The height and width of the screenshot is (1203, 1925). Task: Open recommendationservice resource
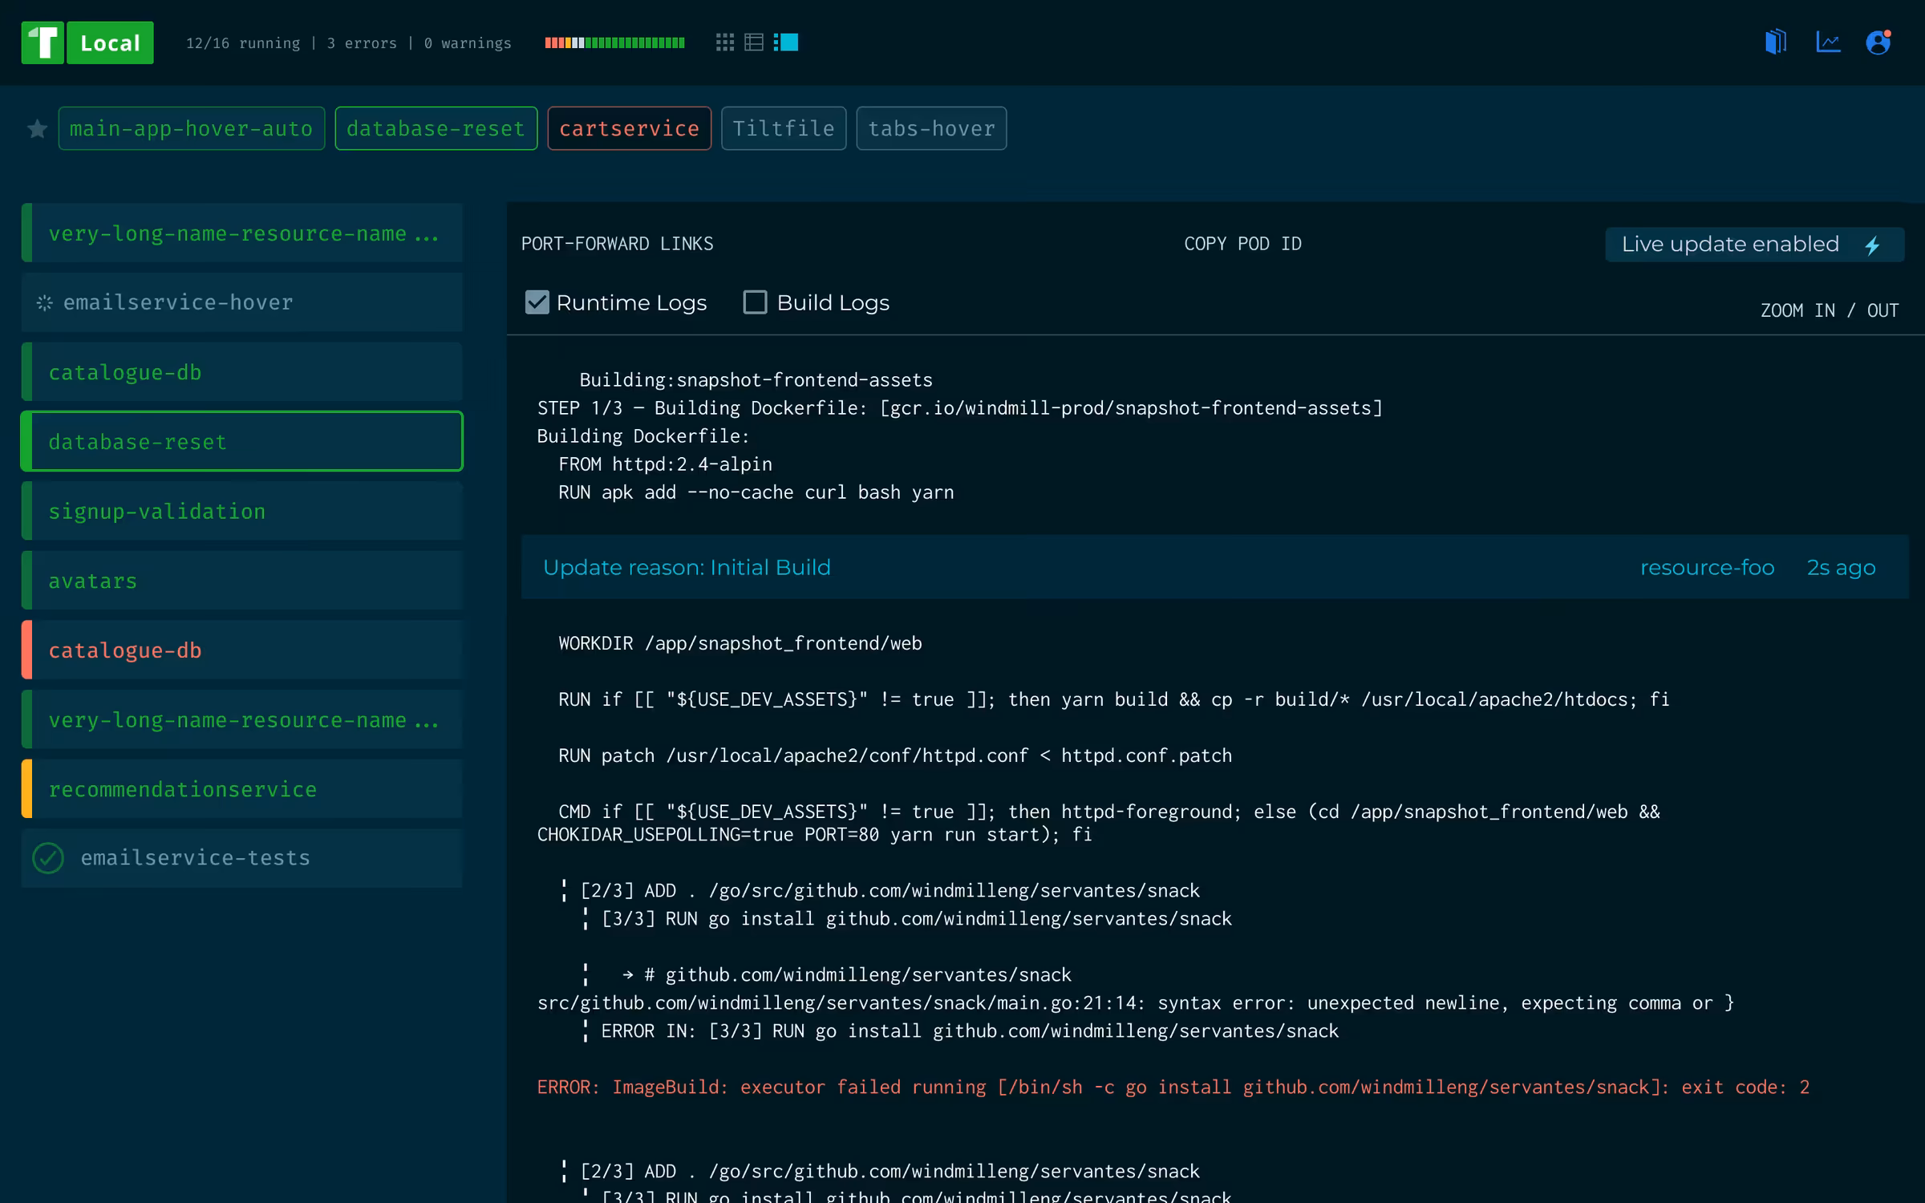click(241, 789)
